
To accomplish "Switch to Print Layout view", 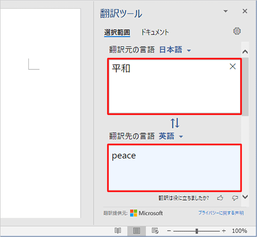I will click(137, 231).
